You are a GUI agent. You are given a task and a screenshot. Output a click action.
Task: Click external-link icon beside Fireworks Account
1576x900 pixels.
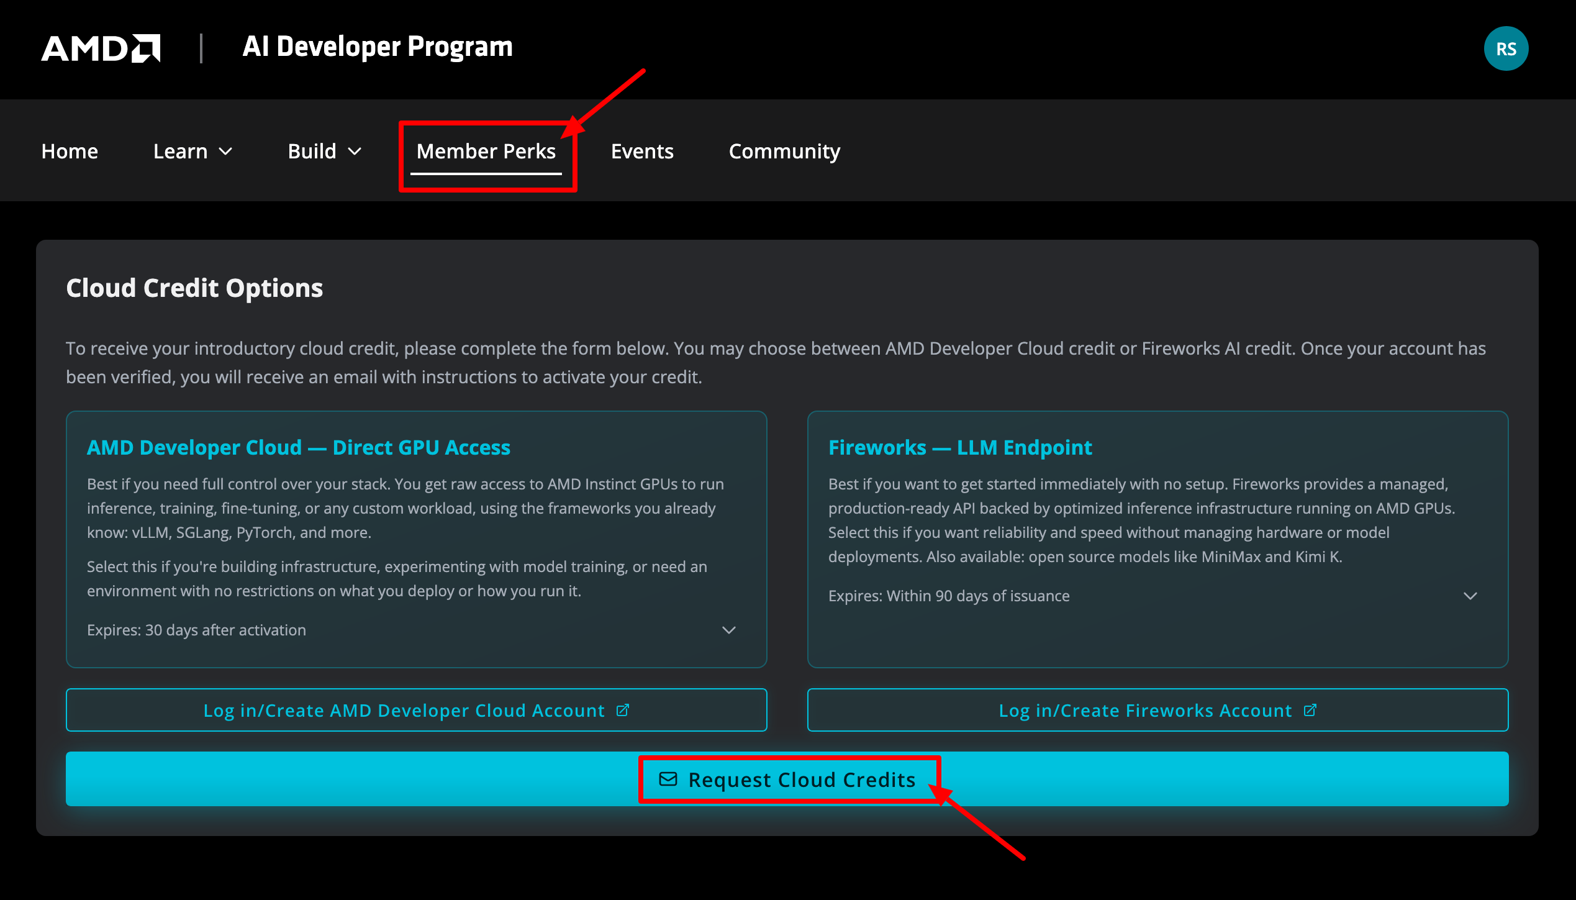pyautogui.click(x=1310, y=710)
